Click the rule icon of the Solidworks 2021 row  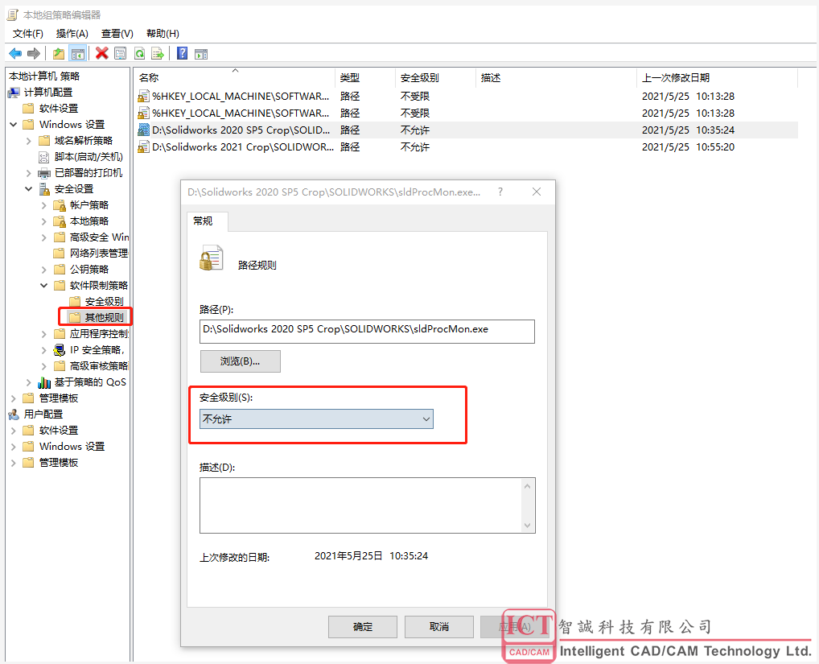(x=143, y=147)
